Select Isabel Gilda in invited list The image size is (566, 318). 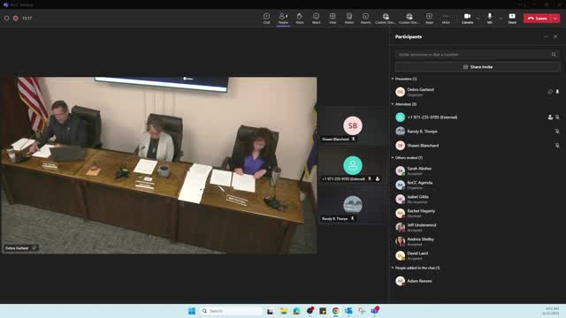click(x=478, y=199)
